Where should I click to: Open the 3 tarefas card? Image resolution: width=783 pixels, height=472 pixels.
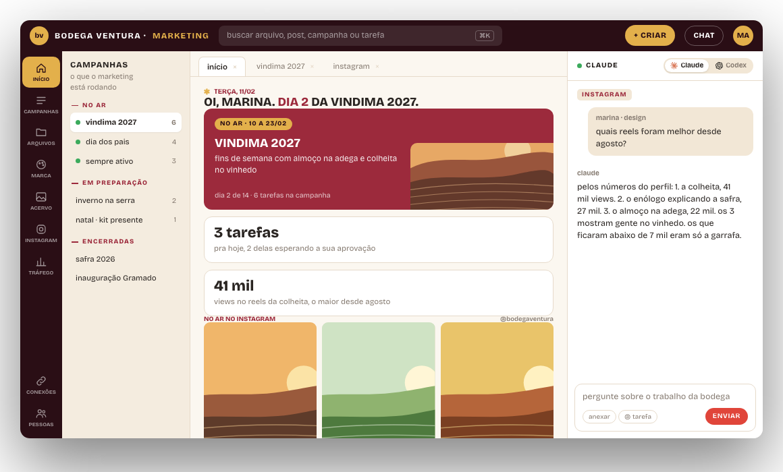click(x=379, y=239)
